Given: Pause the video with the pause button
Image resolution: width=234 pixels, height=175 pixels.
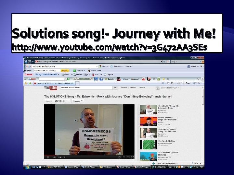Looking at the screenshot, I should click(48, 157).
